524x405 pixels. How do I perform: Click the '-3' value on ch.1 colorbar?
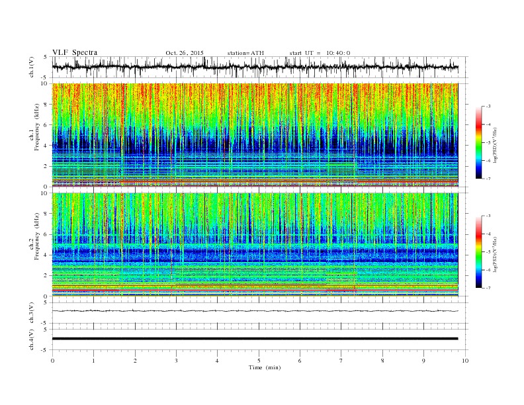click(x=488, y=107)
